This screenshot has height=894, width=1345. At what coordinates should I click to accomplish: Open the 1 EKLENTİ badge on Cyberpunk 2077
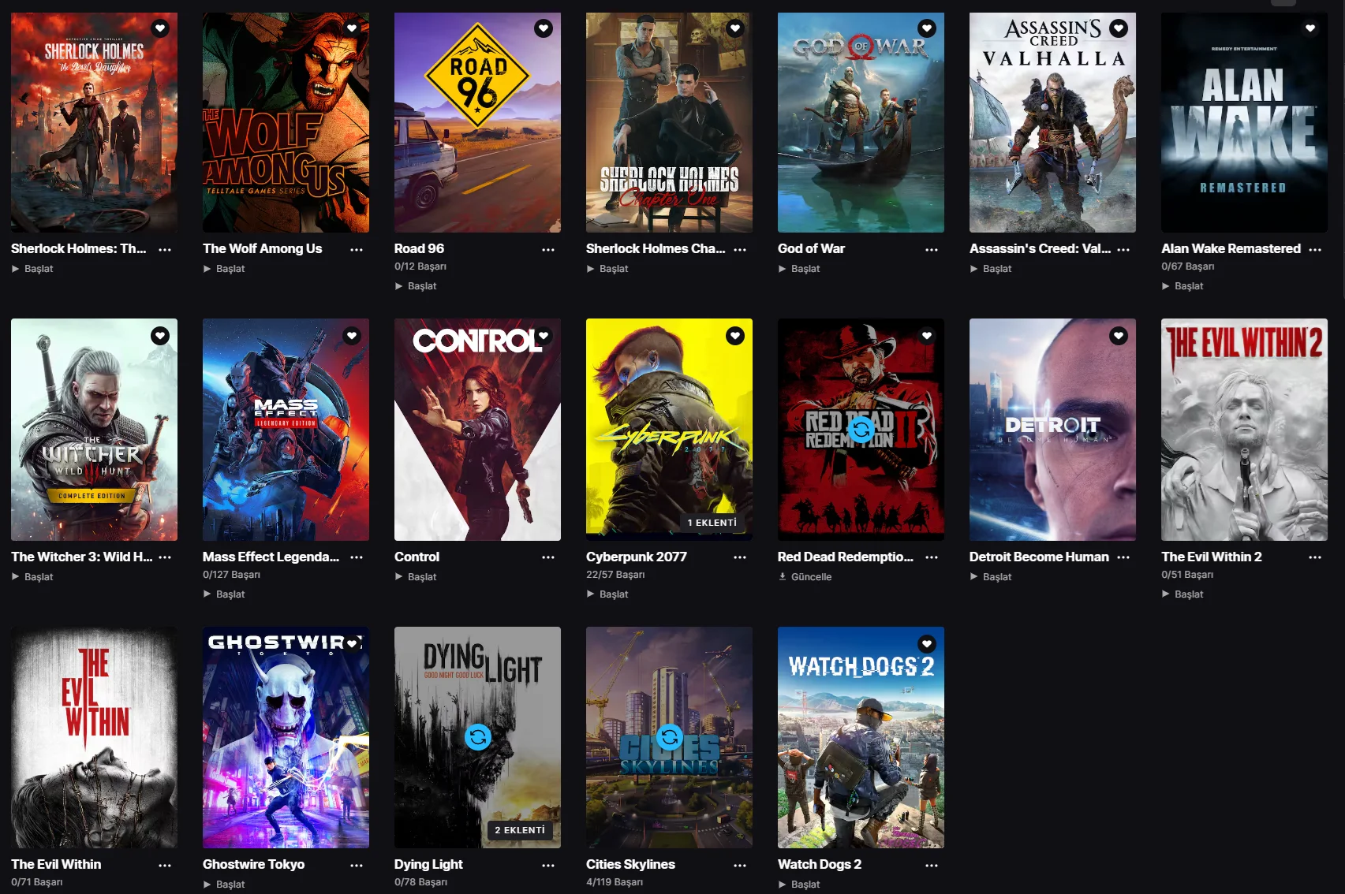(712, 522)
